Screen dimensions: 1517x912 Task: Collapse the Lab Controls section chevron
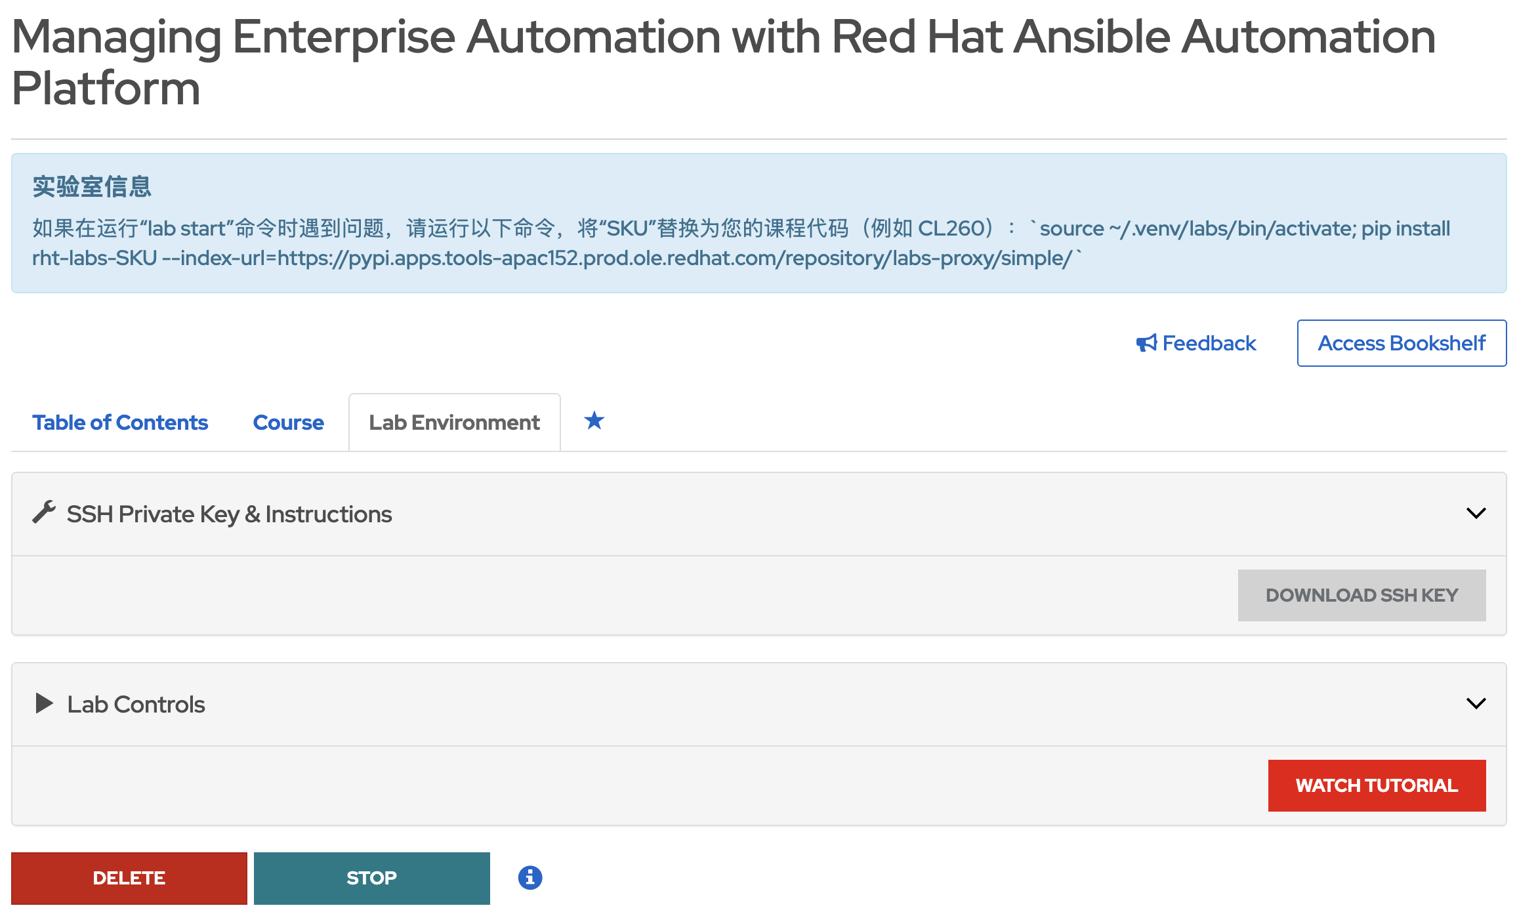pos(1476,704)
